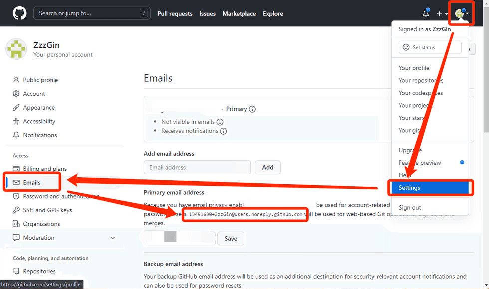Open Pull requests in the top navigation
The height and width of the screenshot is (289, 489).
tap(175, 14)
